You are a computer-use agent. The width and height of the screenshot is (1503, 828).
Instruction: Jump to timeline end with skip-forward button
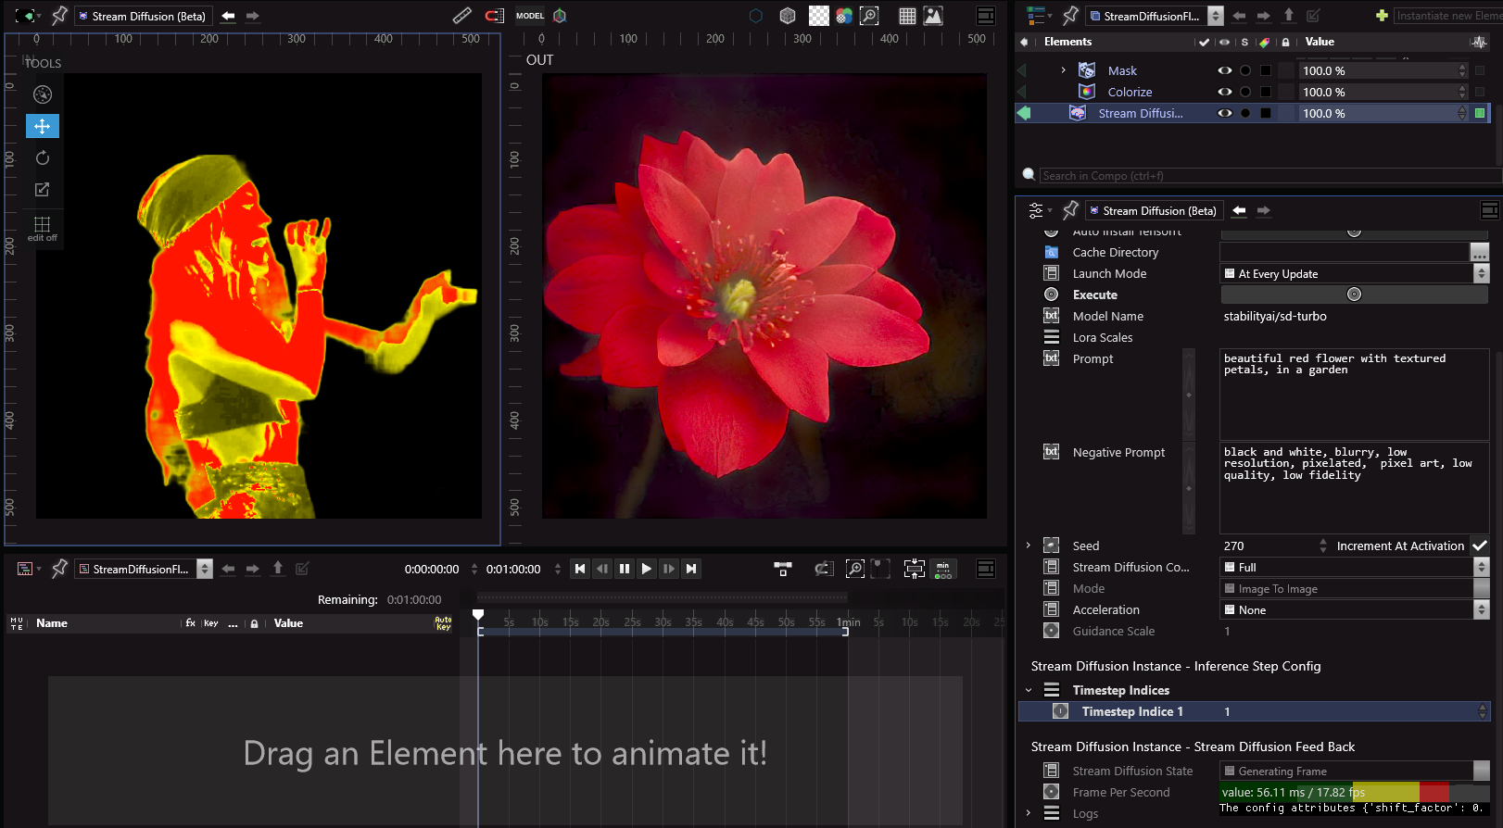coord(691,569)
